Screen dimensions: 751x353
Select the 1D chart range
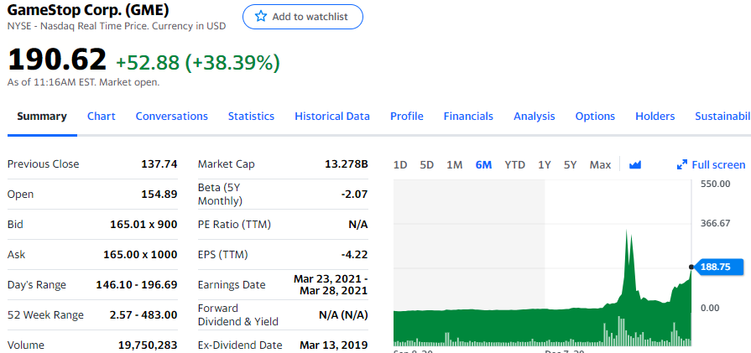400,165
